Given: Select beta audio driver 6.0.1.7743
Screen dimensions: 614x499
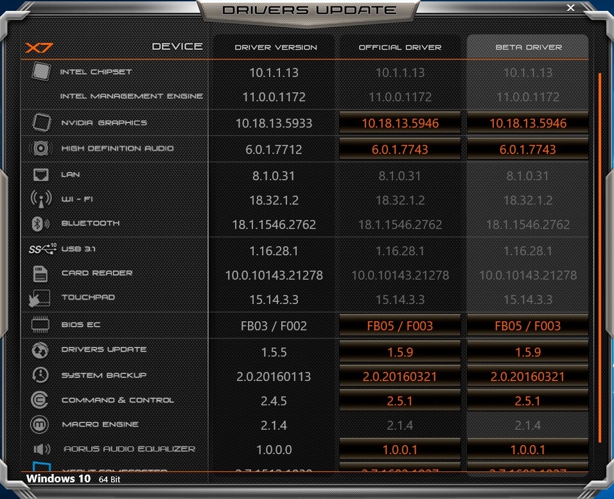Looking at the screenshot, I should point(528,149).
